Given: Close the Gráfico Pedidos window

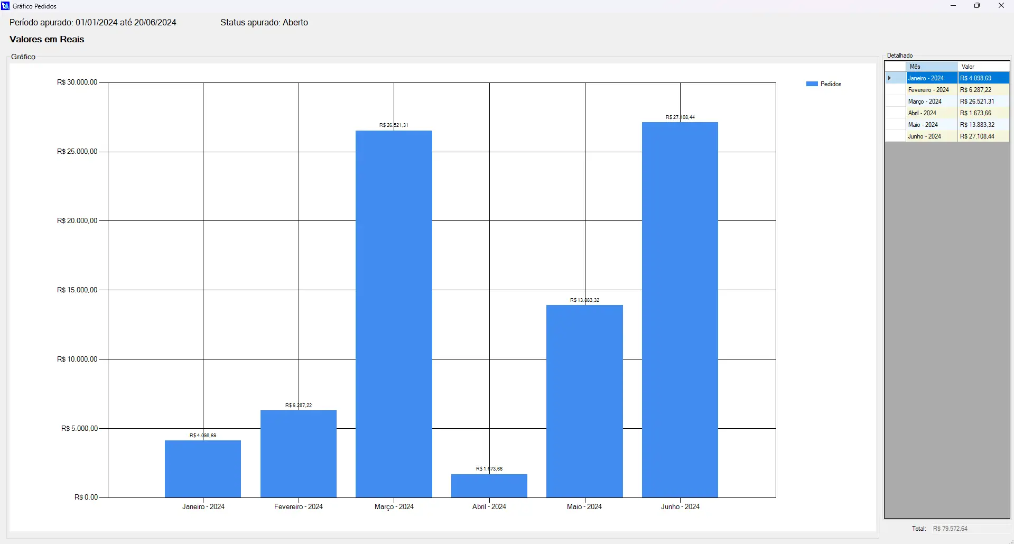Looking at the screenshot, I should pos(1001,6).
